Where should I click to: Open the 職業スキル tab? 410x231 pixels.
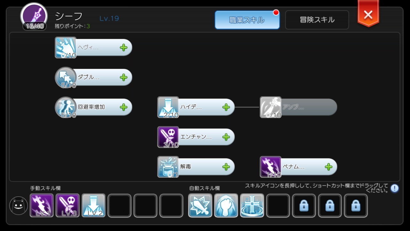247,20
